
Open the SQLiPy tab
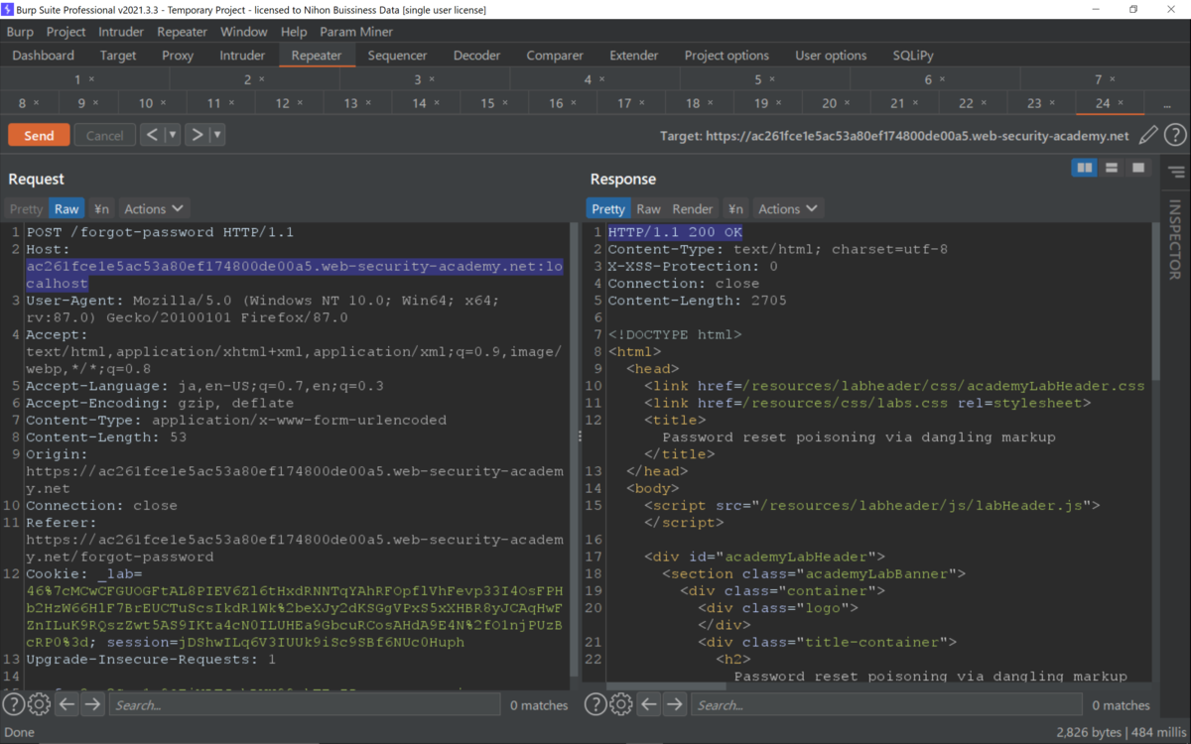(x=913, y=56)
